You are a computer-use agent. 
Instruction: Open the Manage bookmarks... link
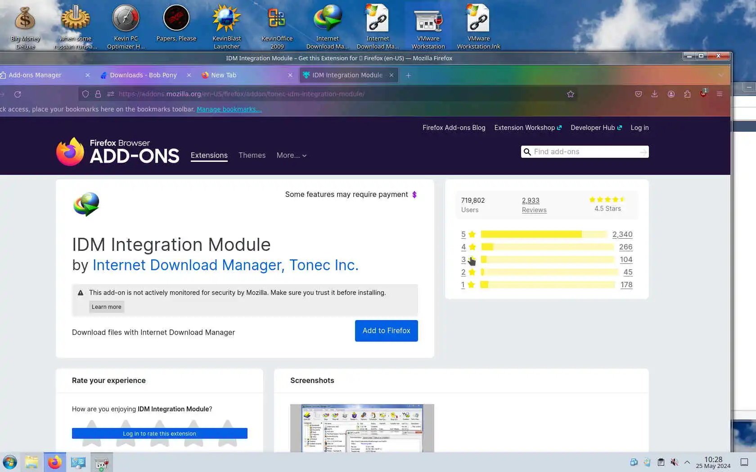[x=229, y=109]
